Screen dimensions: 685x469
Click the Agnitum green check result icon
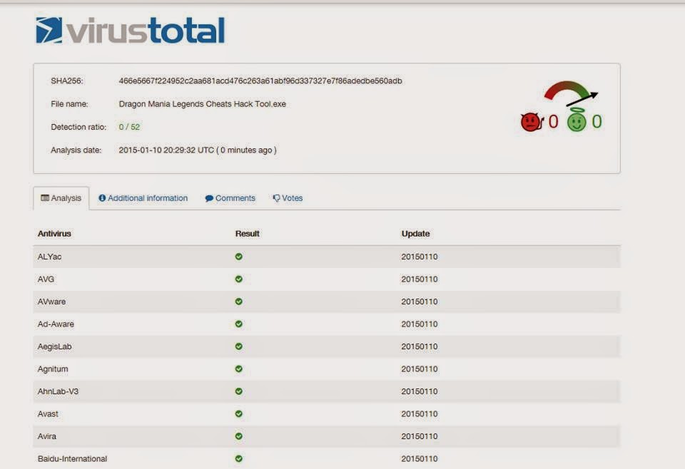[x=238, y=368]
